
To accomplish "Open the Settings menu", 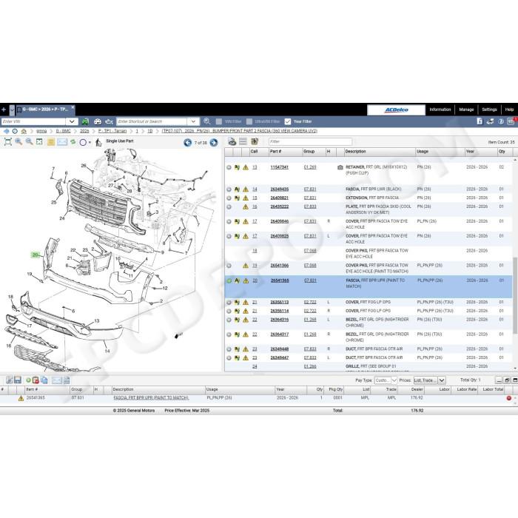I will point(489,110).
